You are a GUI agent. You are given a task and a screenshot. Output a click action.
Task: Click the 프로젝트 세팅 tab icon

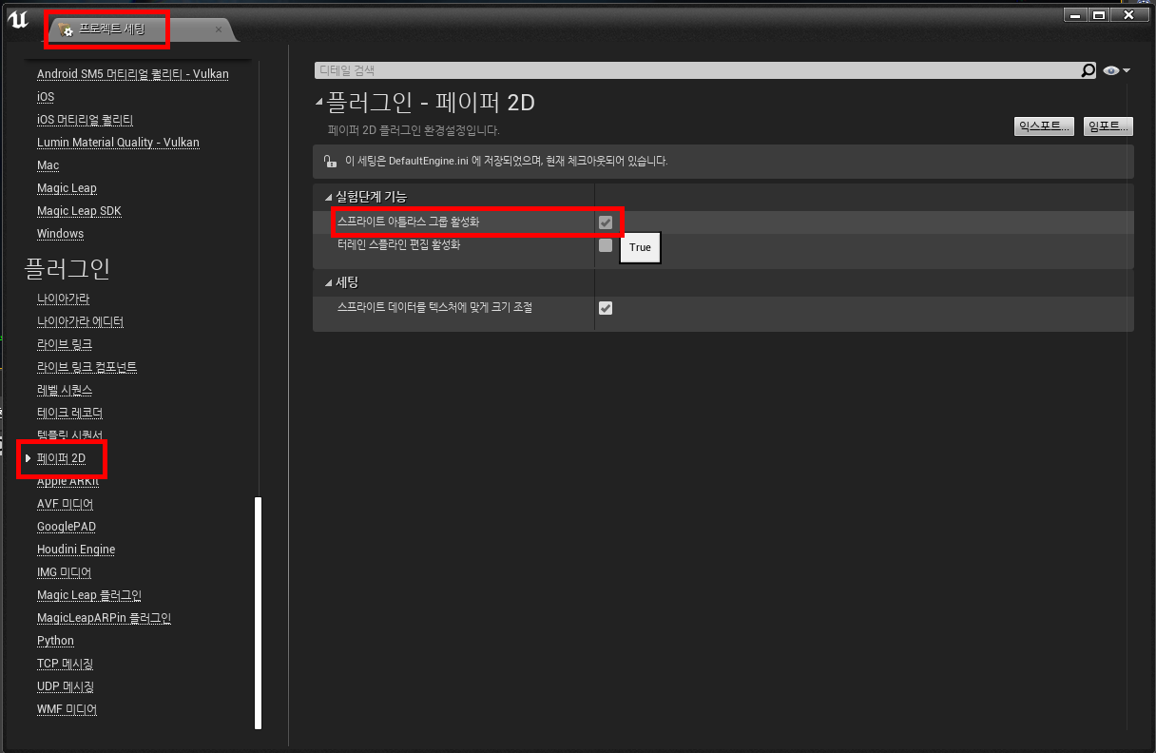pyautogui.click(x=66, y=29)
